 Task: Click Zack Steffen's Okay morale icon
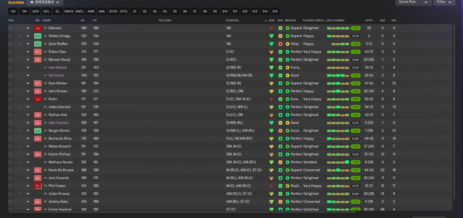click(288, 44)
